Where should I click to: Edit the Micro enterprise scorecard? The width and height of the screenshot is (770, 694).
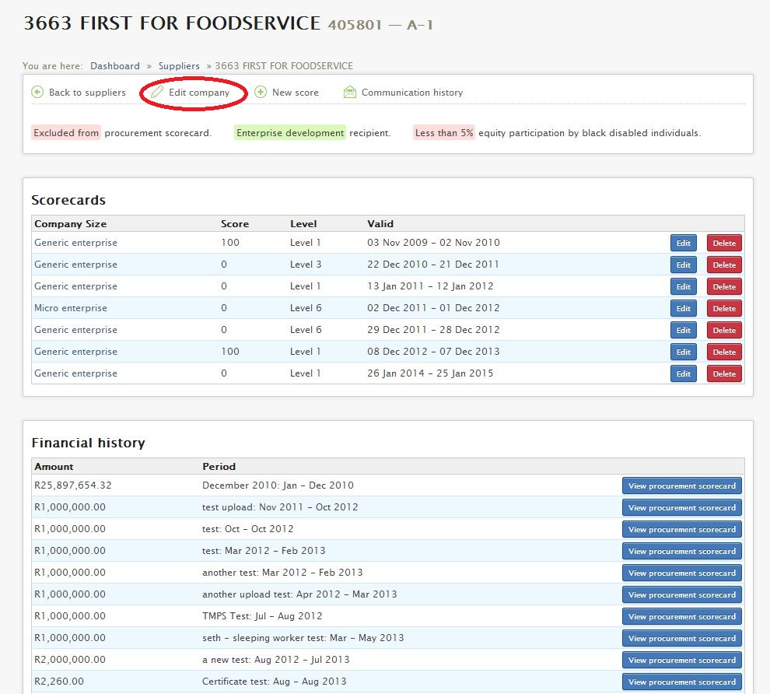click(x=683, y=308)
